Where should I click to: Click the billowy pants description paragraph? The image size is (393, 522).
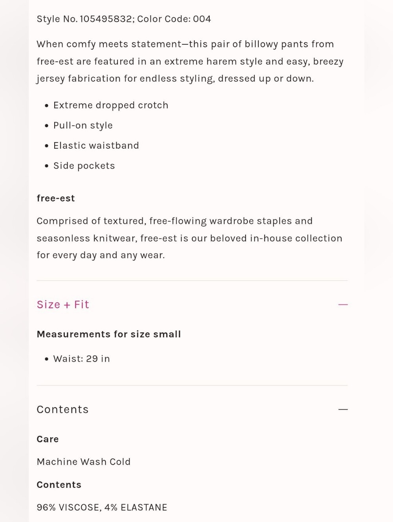[190, 61]
